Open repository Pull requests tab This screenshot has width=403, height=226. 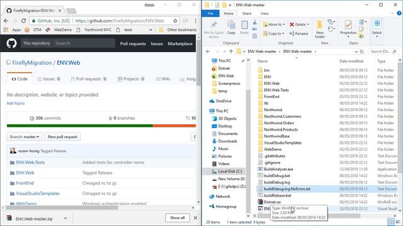(x=89, y=79)
